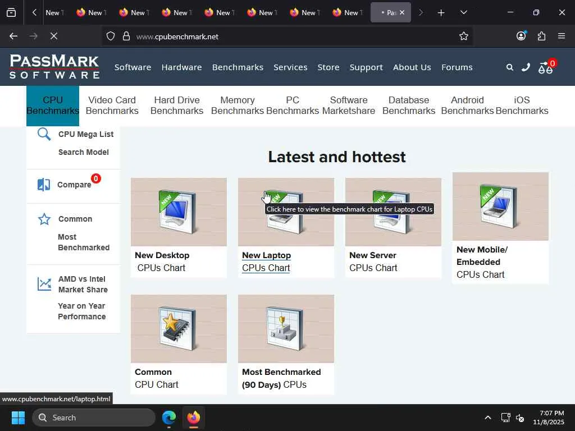Open the Compare link in sidebar
This screenshot has width=575, height=431.
tap(74, 185)
